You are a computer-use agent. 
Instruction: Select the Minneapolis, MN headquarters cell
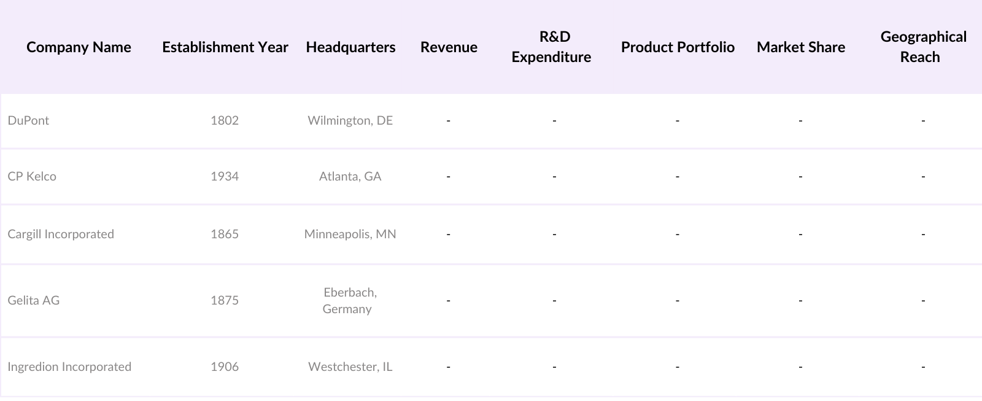[x=350, y=234]
